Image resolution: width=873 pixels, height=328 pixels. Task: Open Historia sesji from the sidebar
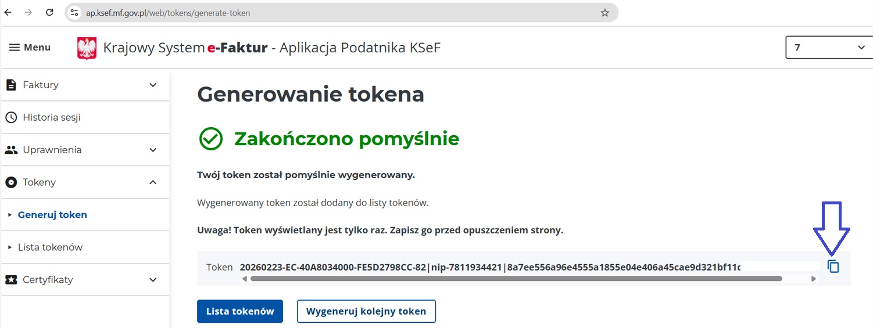point(51,117)
